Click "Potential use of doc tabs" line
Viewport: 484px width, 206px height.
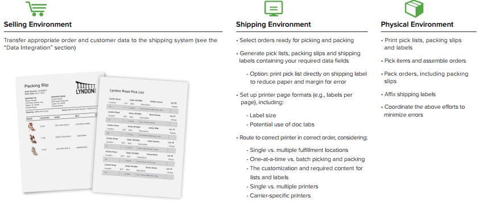pyautogui.click(x=280, y=125)
